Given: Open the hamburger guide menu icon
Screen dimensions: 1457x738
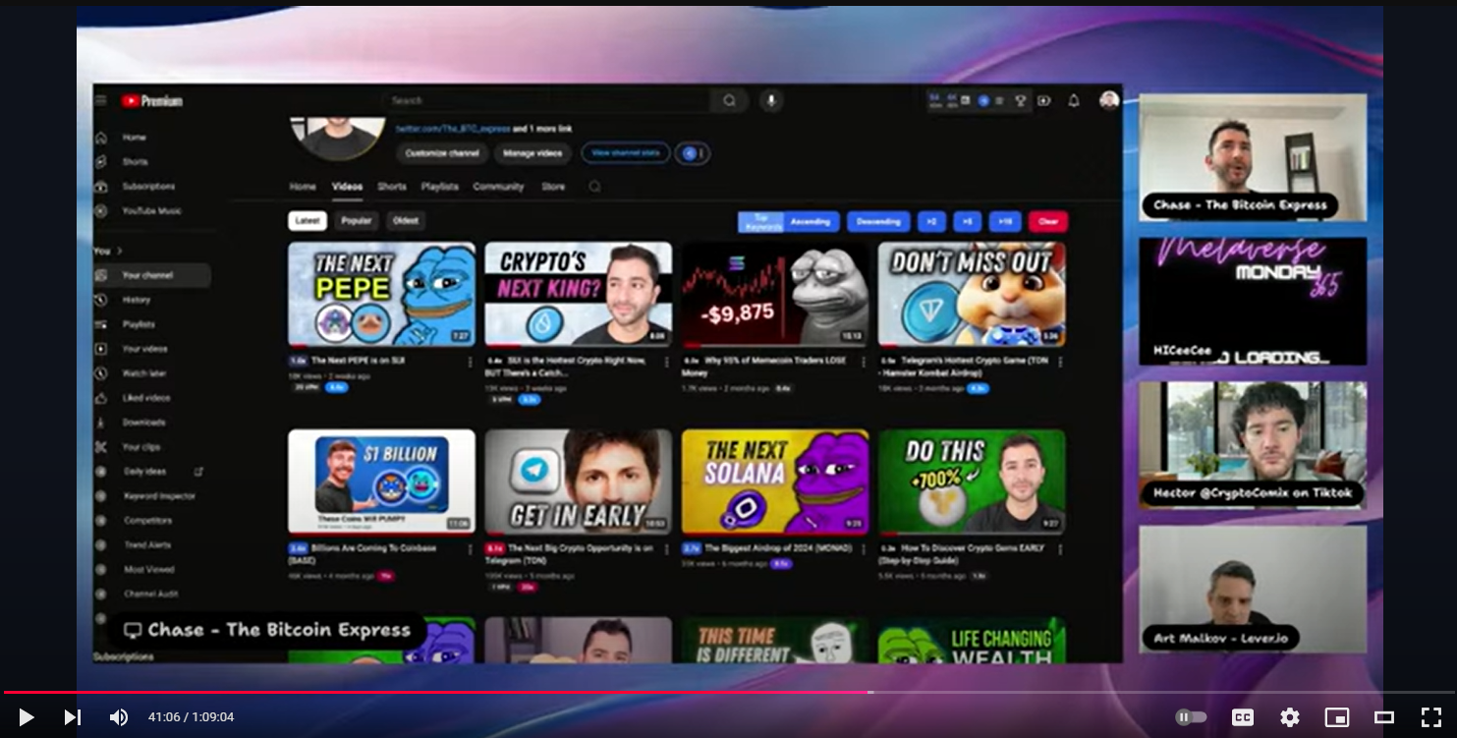Looking at the screenshot, I should click(x=100, y=100).
